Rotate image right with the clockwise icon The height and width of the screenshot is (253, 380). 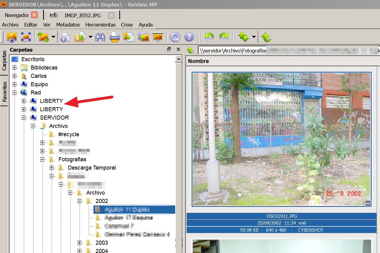pyautogui.click(x=224, y=37)
